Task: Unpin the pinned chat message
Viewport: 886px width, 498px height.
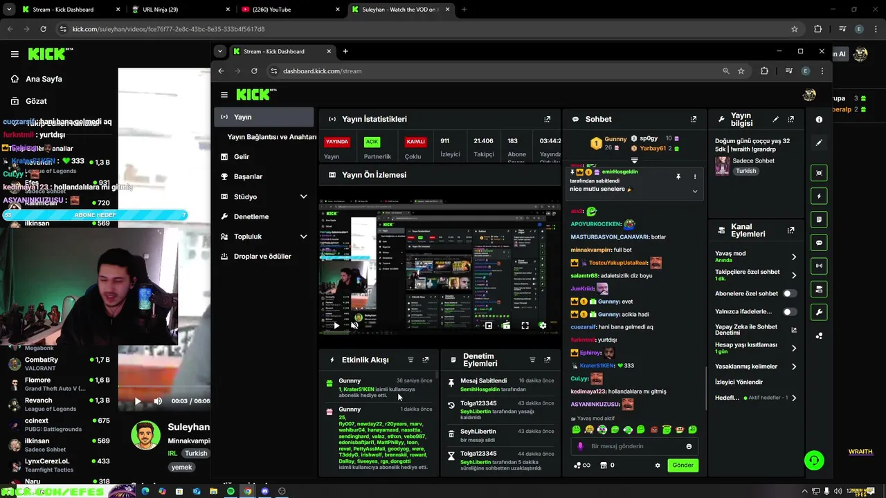Action: click(x=678, y=176)
